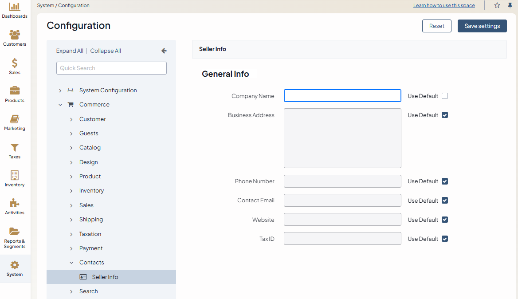Uncheck Use Default for Phone Number
The height and width of the screenshot is (299, 518).
click(x=445, y=181)
